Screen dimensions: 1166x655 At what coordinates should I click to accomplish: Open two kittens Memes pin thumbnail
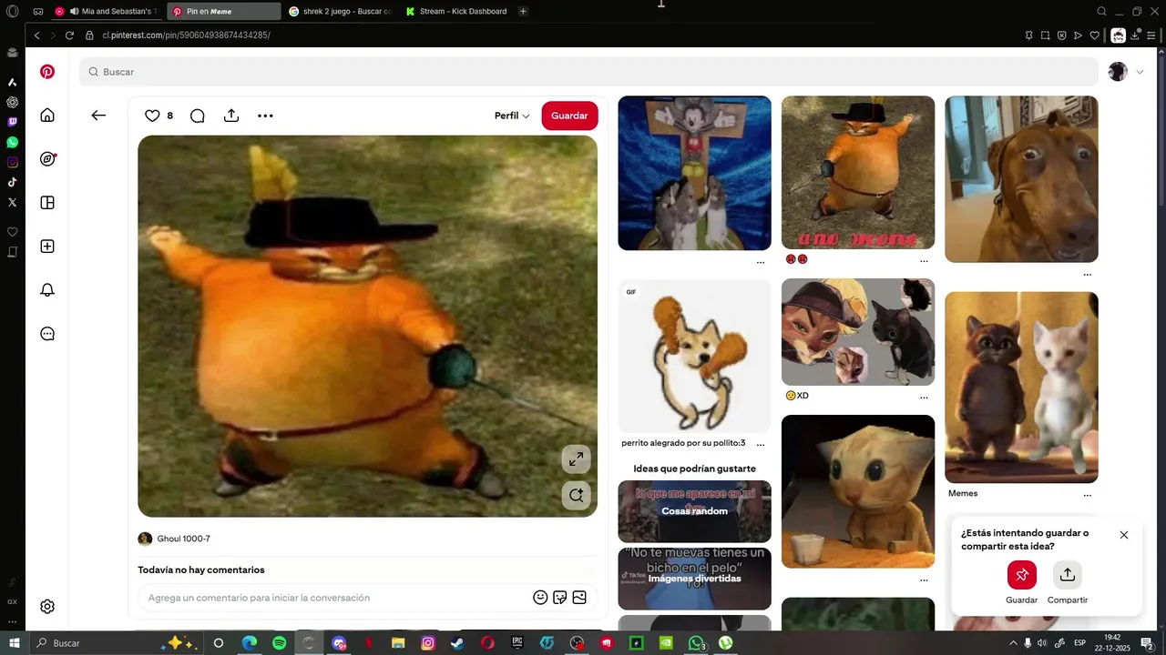(x=1021, y=388)
